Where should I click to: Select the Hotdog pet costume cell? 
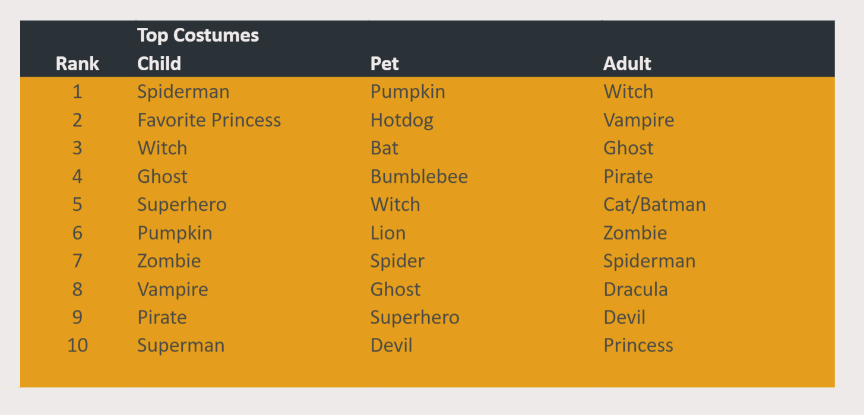coord(402,121)
